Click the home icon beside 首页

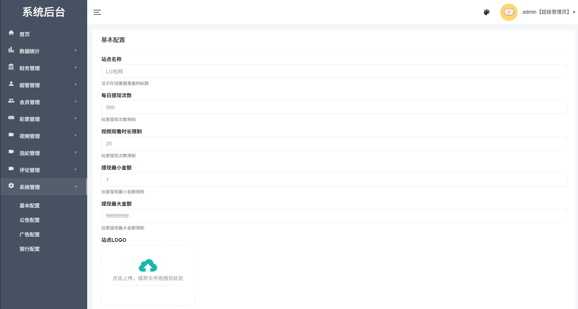[x=11, y=33]
